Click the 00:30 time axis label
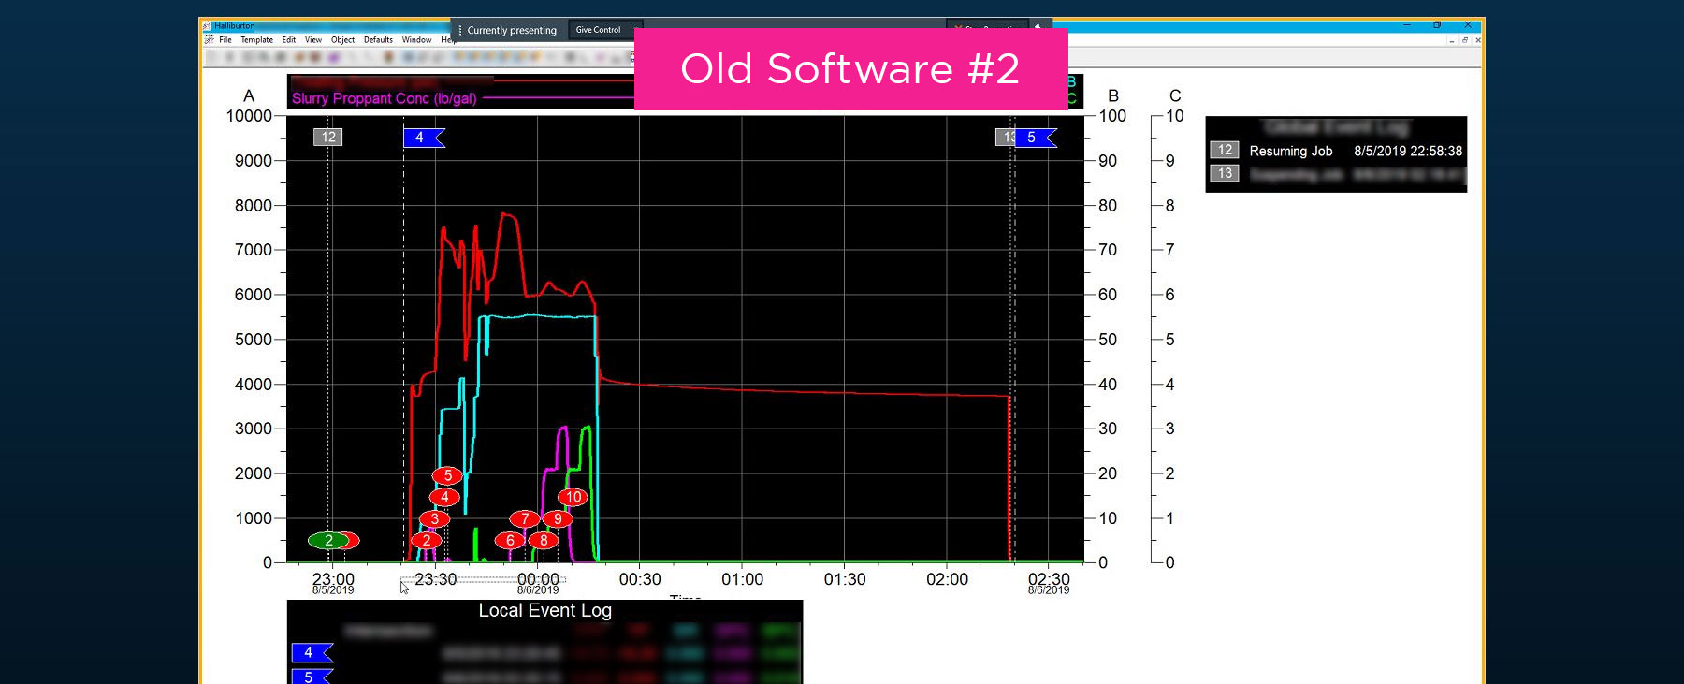The width and height of the screenshot is (1684, 684). 640,579
